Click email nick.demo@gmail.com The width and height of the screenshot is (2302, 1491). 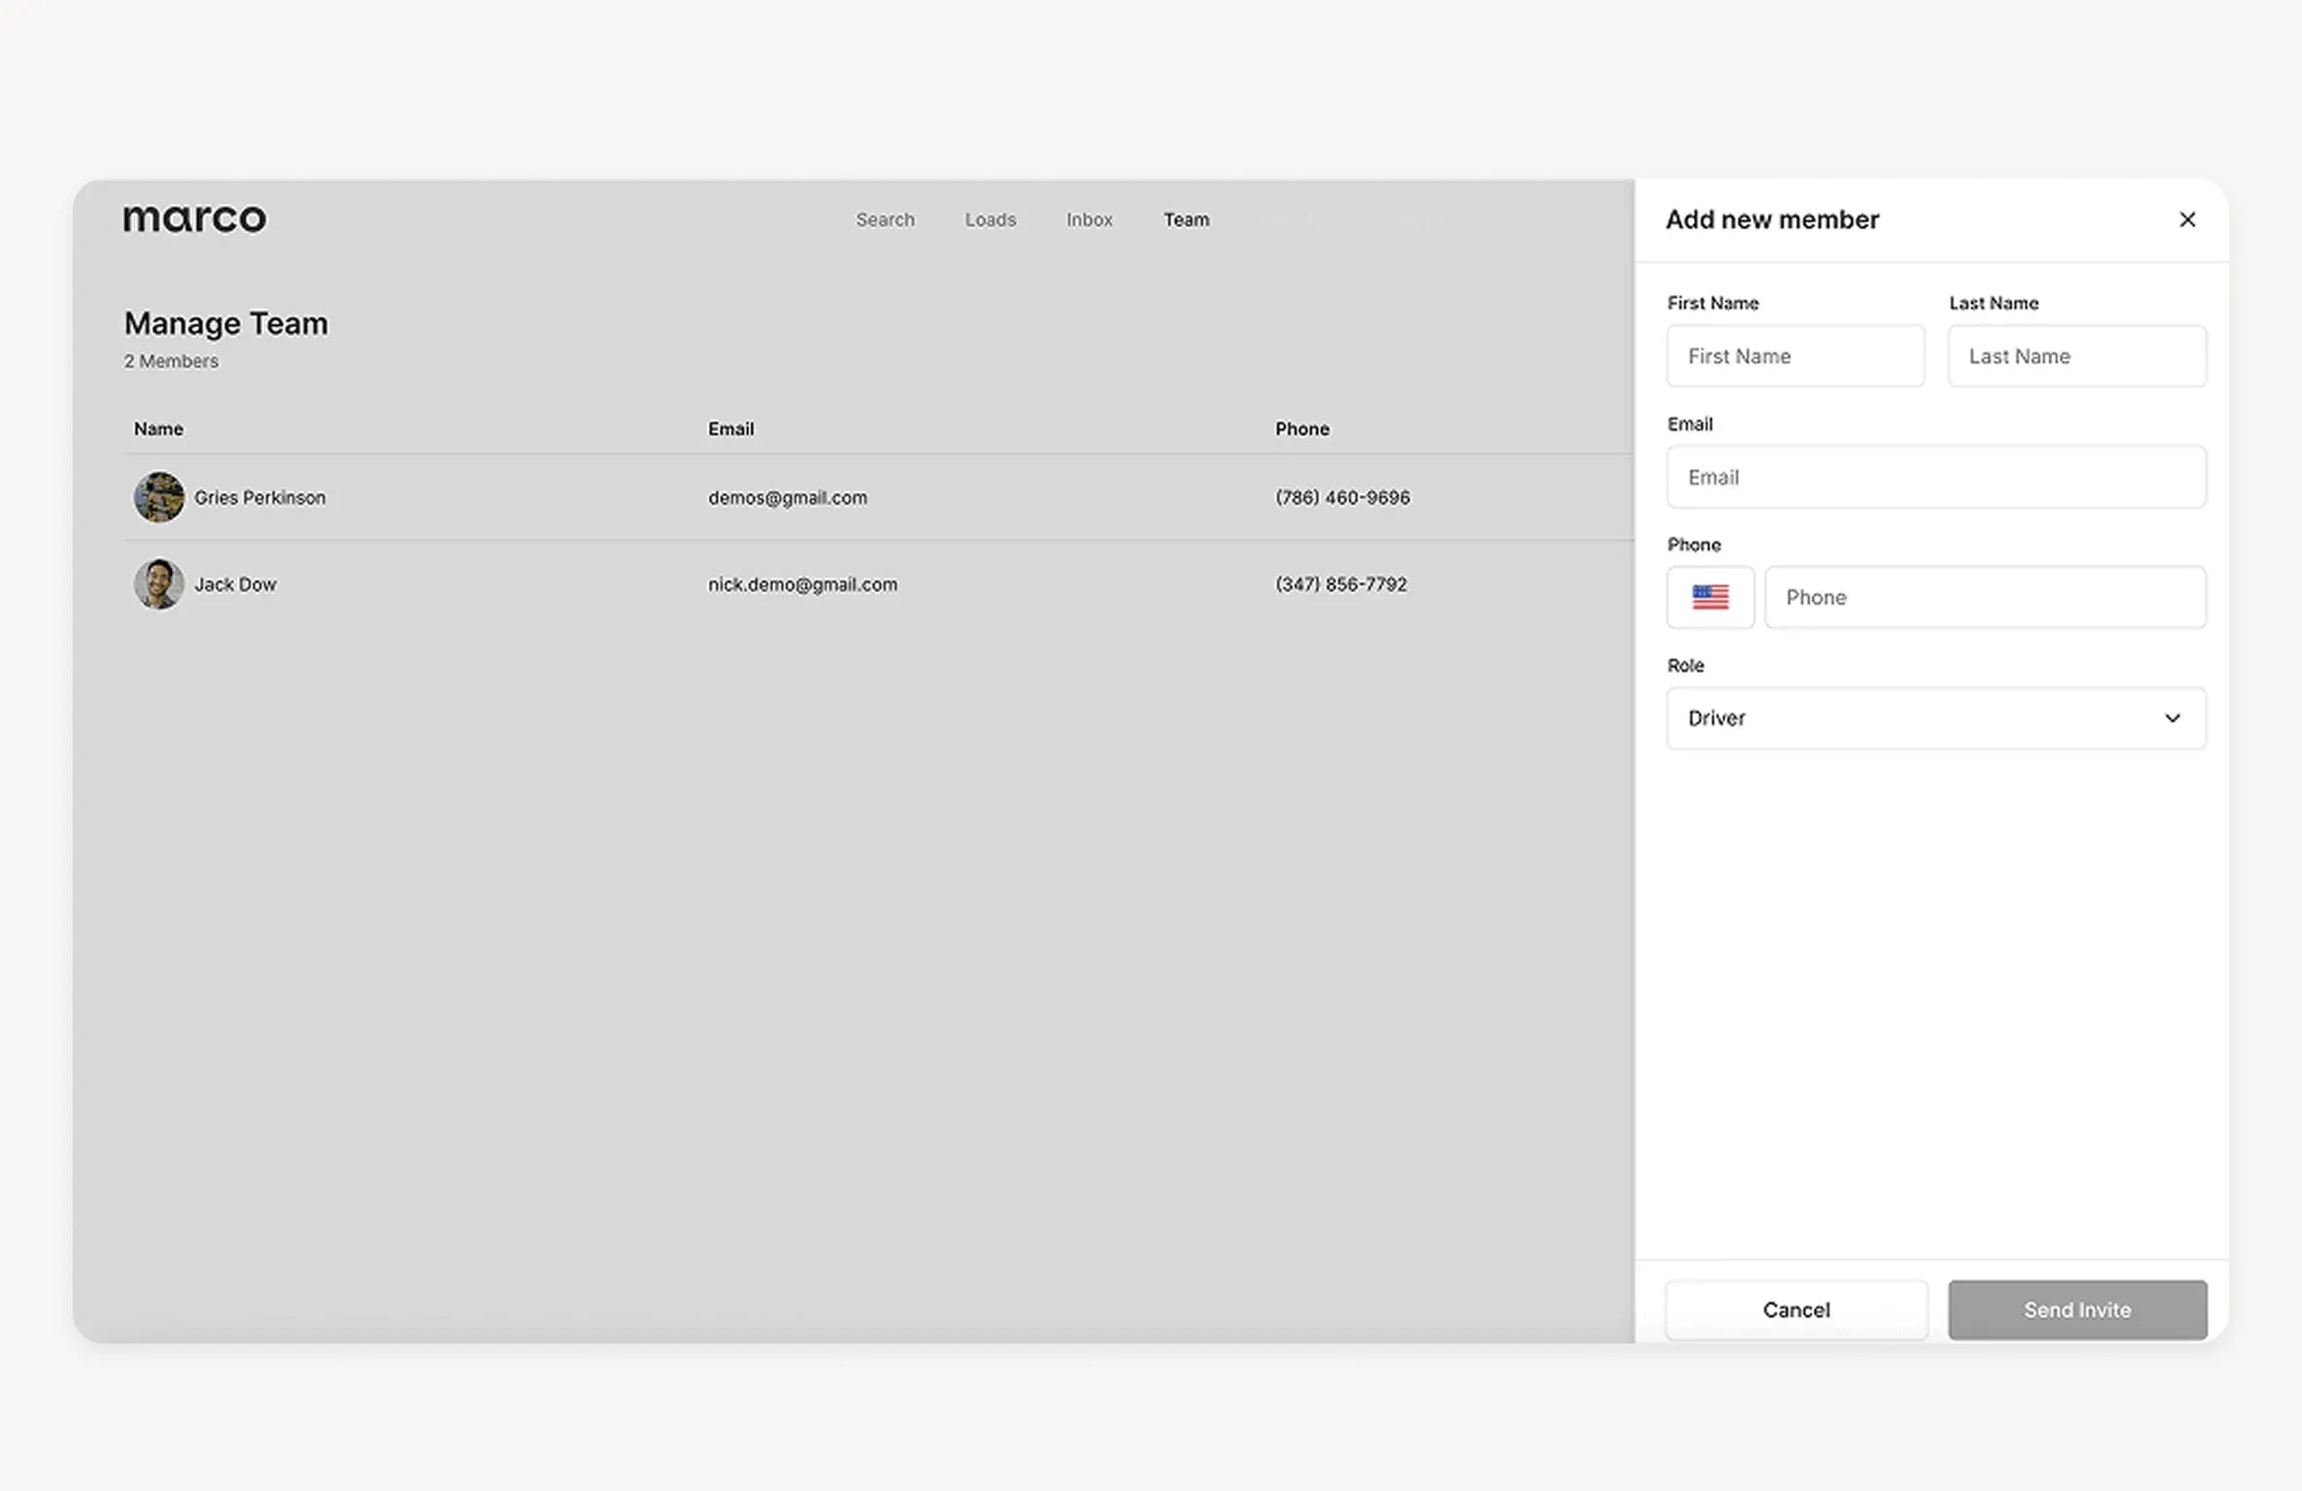coord(802,584)
